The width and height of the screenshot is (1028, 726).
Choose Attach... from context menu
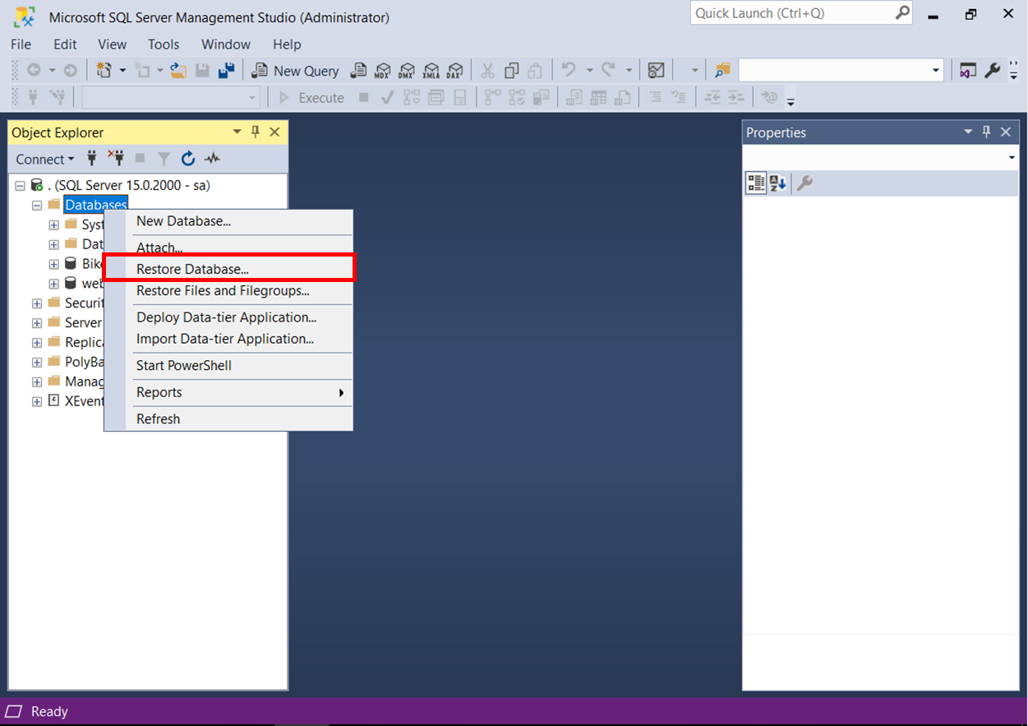click(228, 247)
